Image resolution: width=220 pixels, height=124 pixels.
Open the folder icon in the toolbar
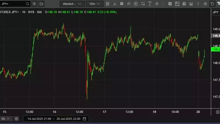[42, 4]
